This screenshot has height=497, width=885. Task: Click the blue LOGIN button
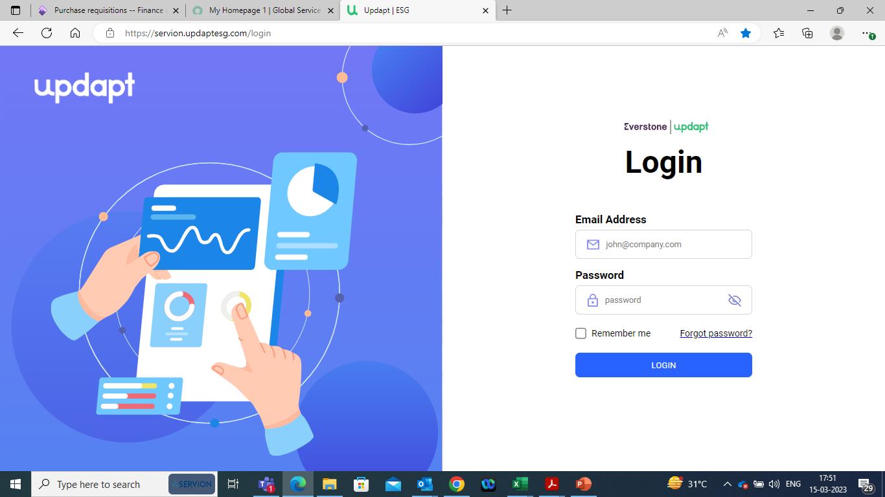tap(663, 365)
